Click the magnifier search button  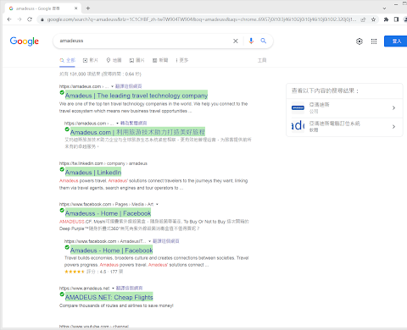click(264, 41)
